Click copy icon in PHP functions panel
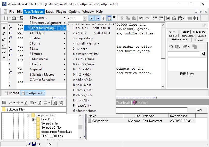This screenshot has height=147, width=209. 171,47
